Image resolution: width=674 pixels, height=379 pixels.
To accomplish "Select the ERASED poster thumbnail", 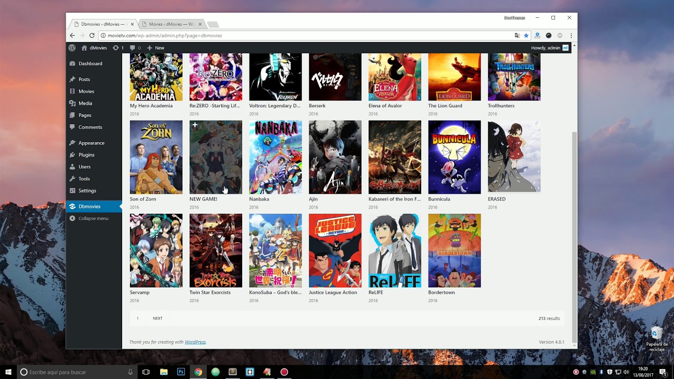I will pos(514,157).
